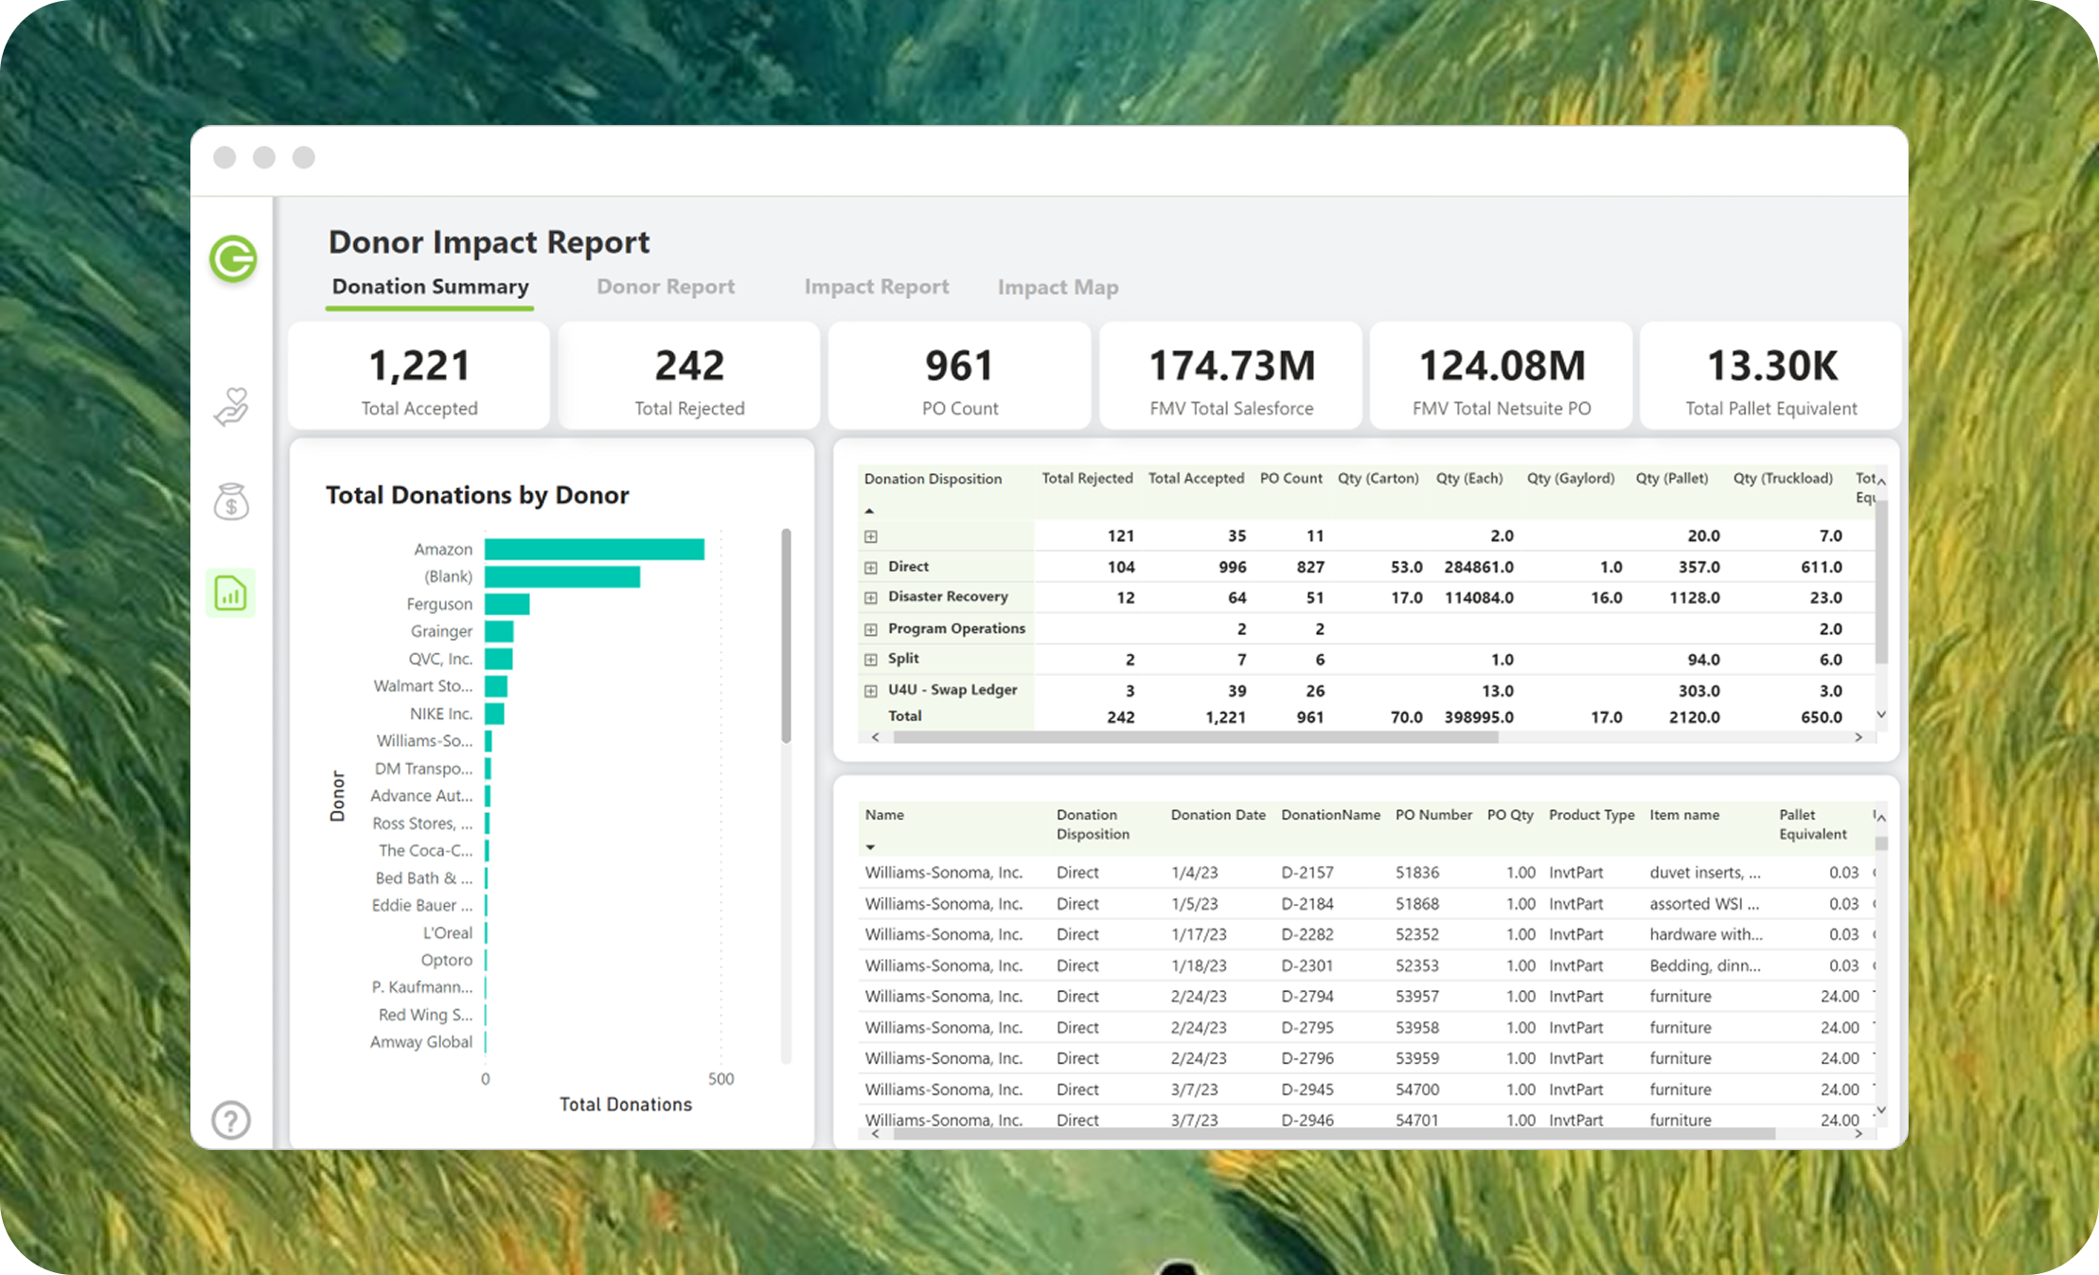
Task: Open the help question mark icon
Action: 231,1120
